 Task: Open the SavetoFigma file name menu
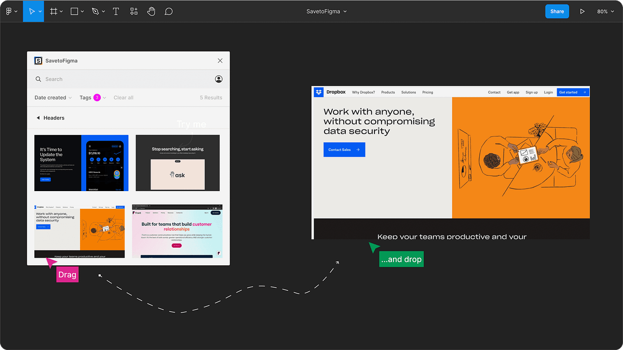coord(326,11)
